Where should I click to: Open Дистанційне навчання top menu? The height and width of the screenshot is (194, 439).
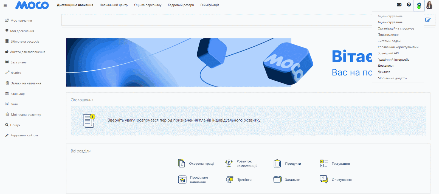pyautogui.click(x=75, y=5)
